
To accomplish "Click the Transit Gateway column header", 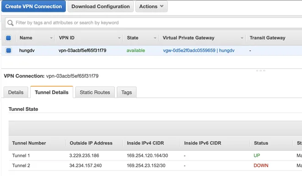I will [x=267, y=38].
